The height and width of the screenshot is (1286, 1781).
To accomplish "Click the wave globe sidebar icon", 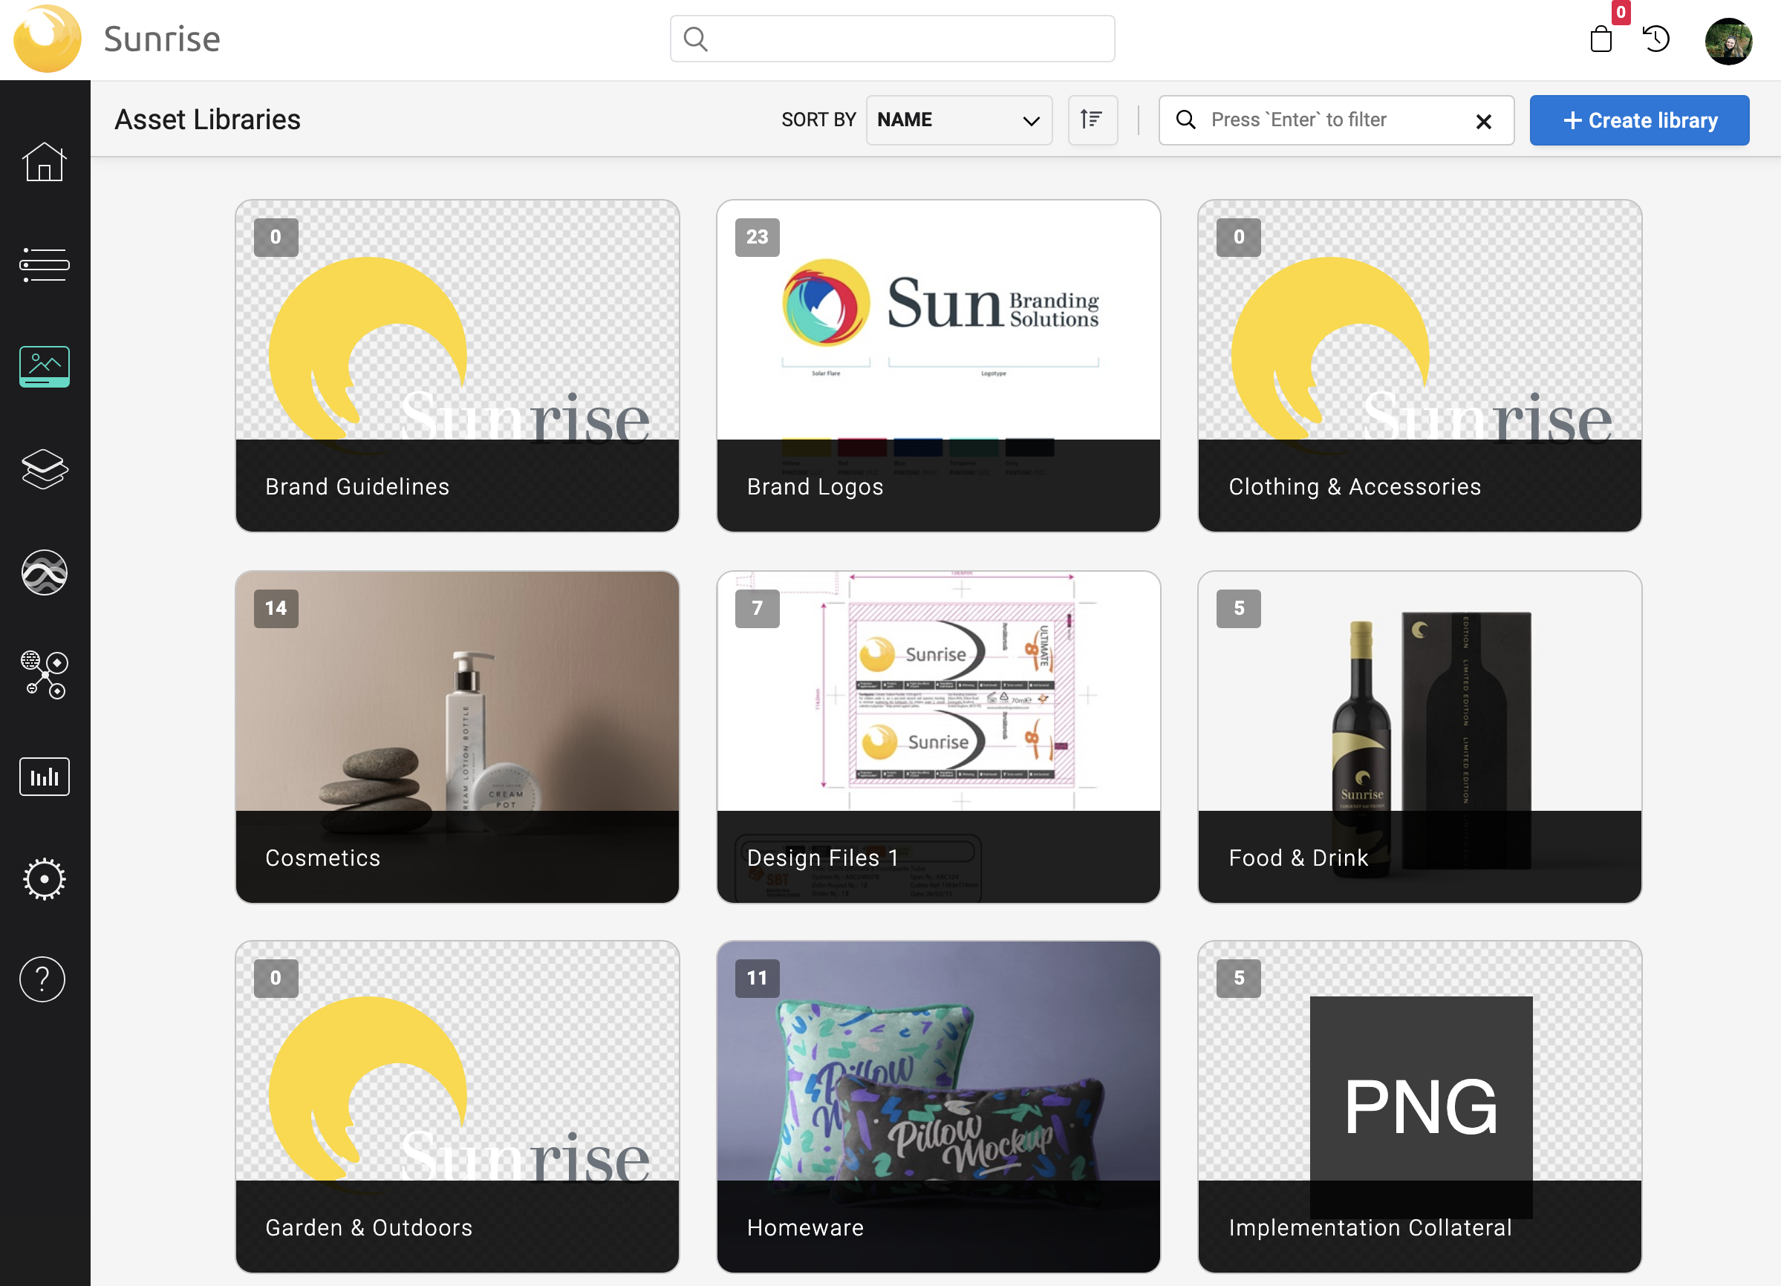I will coord(44,572).
